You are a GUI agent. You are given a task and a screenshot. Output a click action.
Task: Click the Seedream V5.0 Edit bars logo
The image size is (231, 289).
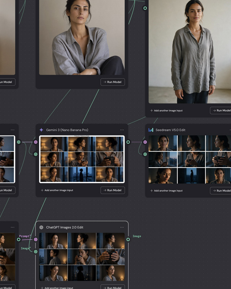coord(151,130)
